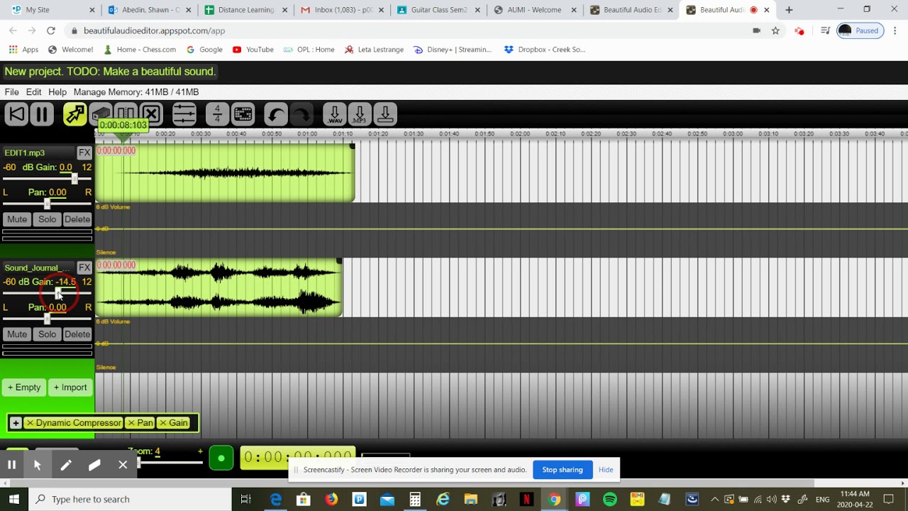Click the green record button
The height and width of the screenshot is (511, 908).
[221, 458]
